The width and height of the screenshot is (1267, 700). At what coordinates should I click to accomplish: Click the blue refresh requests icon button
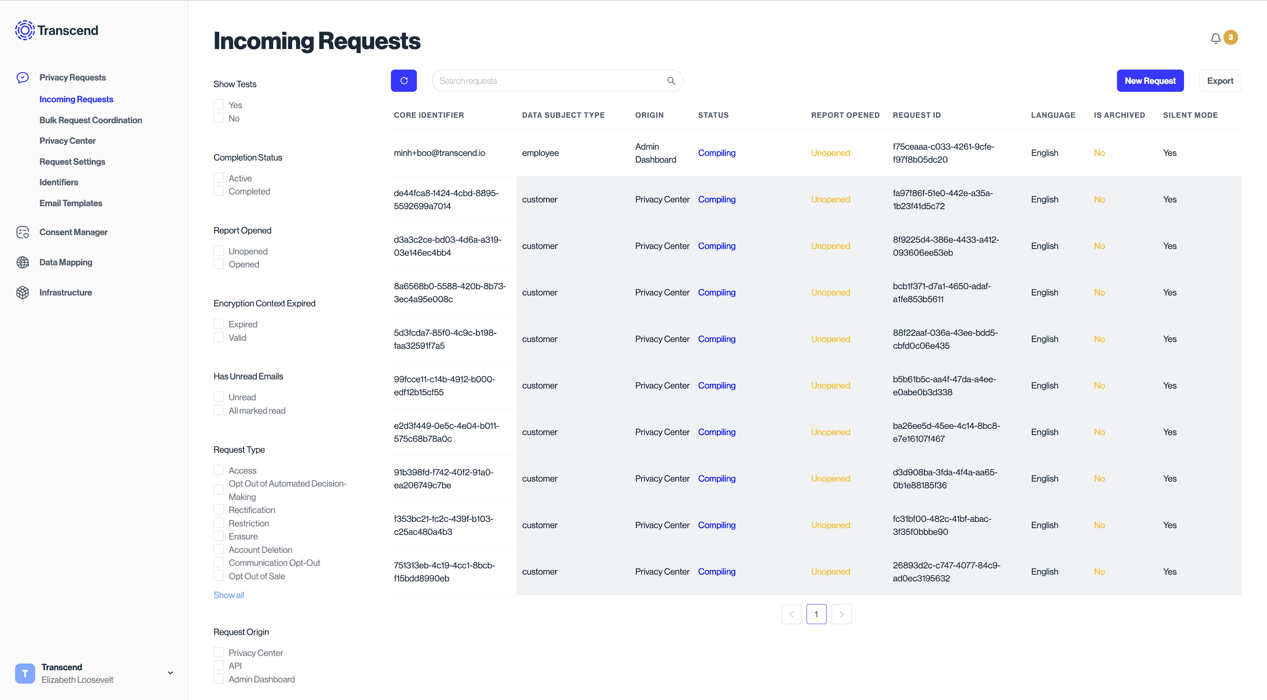403,80
